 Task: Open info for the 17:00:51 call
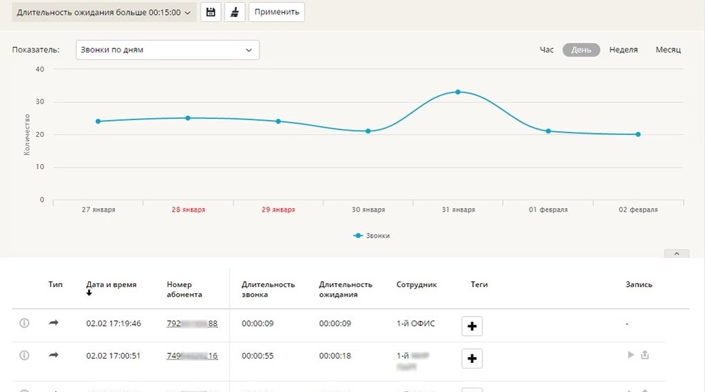[24, 355]
